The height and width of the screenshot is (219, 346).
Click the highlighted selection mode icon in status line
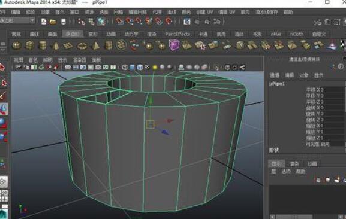click(x=101, y=22)
